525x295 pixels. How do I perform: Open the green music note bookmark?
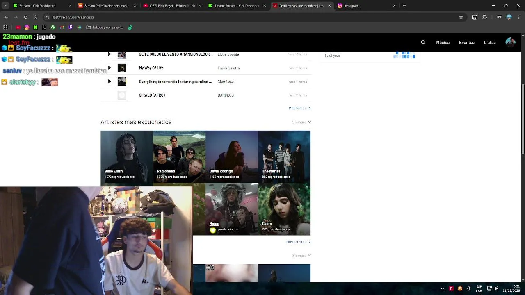click(130, 27)
